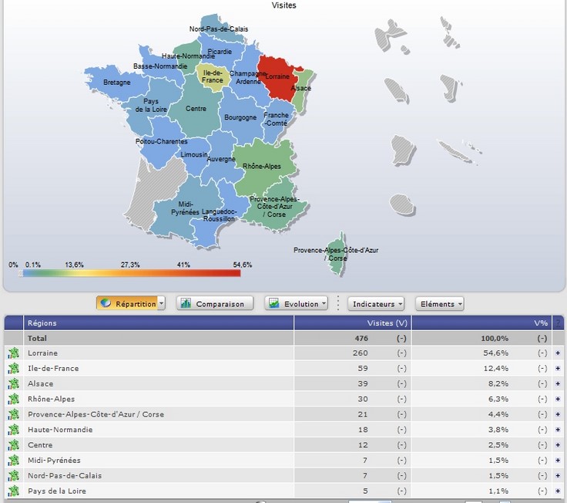
Task: Click the map icon beside Pays de la Loire row
Action: [x=13, y=491]
